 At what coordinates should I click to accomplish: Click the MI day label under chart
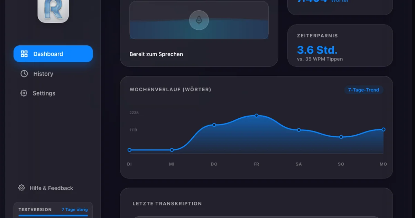click(x=172, y=164)
